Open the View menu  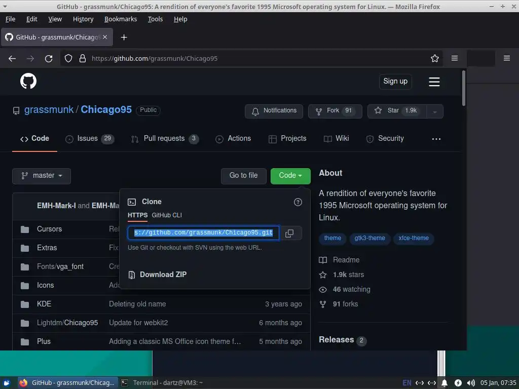coord(55,19)
